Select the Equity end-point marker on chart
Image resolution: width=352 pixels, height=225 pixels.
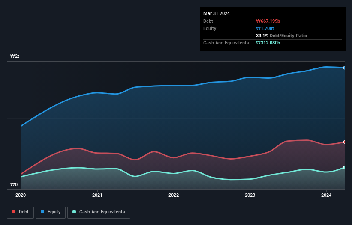click(345, 68)
